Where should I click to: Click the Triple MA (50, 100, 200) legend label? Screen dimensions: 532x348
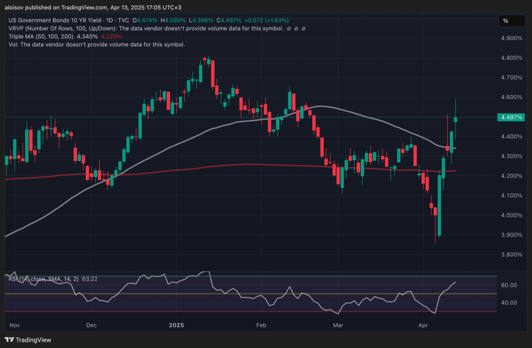pyautogui.click(x=41, y=37)
